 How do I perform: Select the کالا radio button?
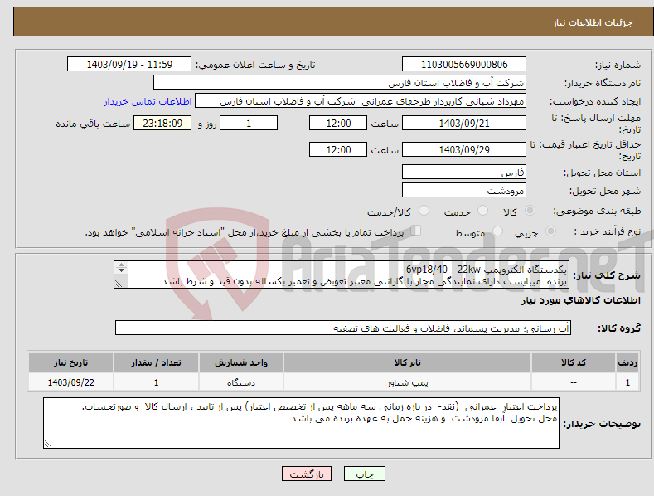(x=530, y=211)
